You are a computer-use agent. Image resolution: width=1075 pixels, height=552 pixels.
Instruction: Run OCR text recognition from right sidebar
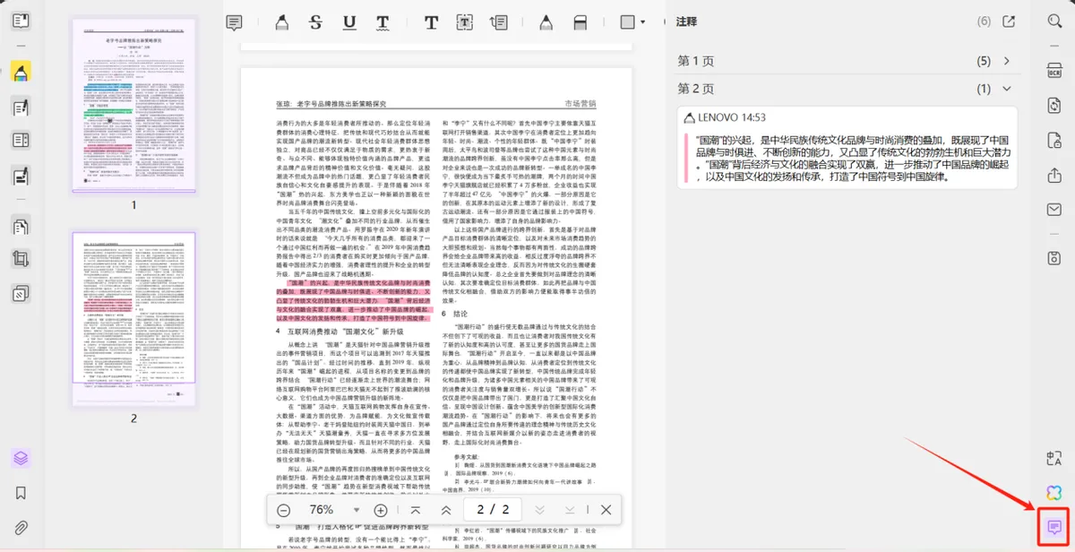click(x=1054, y=72)
